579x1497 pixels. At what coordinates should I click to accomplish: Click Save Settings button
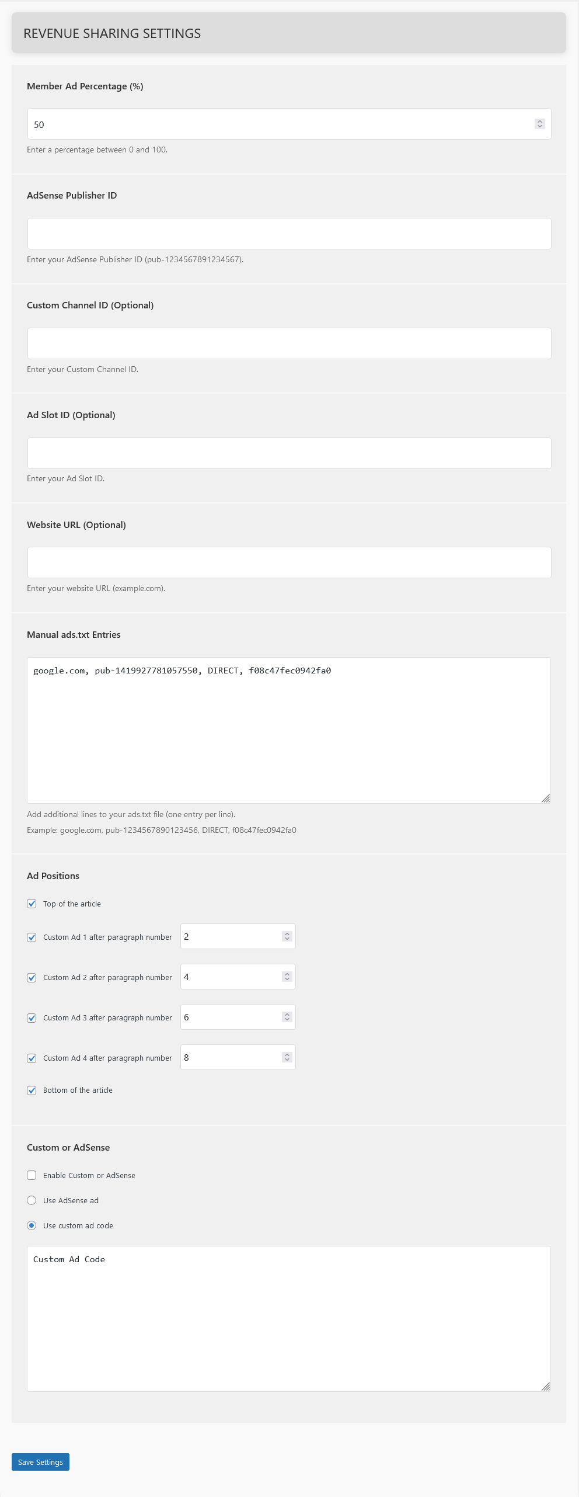coord(40,1462)
